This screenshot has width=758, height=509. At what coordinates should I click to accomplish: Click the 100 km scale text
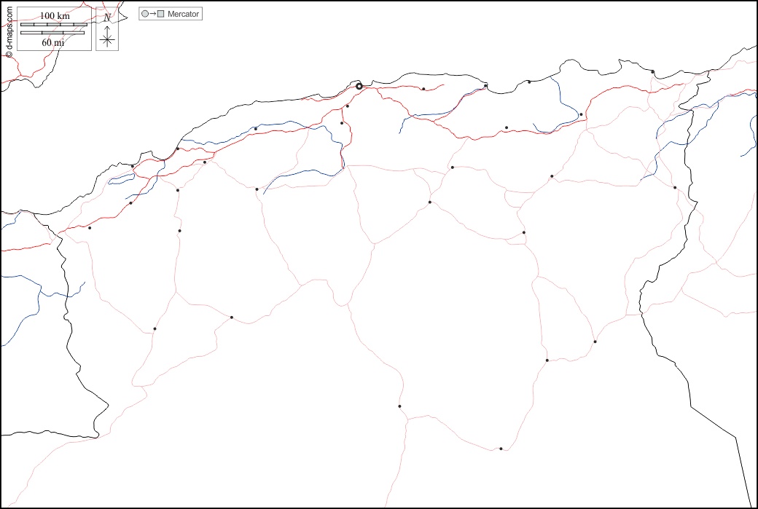pyautogui.click(x=55, y=16)
